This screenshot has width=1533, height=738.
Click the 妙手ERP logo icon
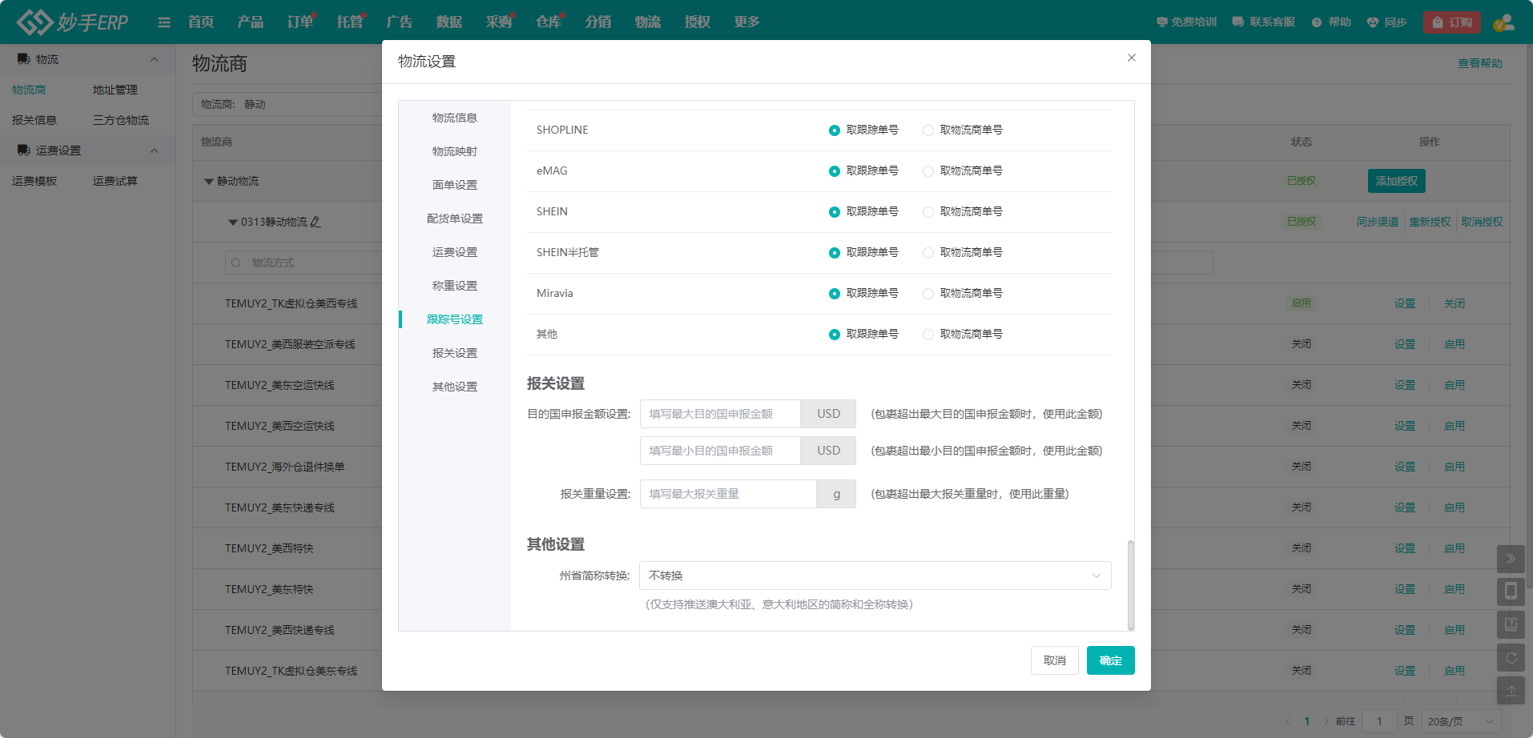click(34, 22)
